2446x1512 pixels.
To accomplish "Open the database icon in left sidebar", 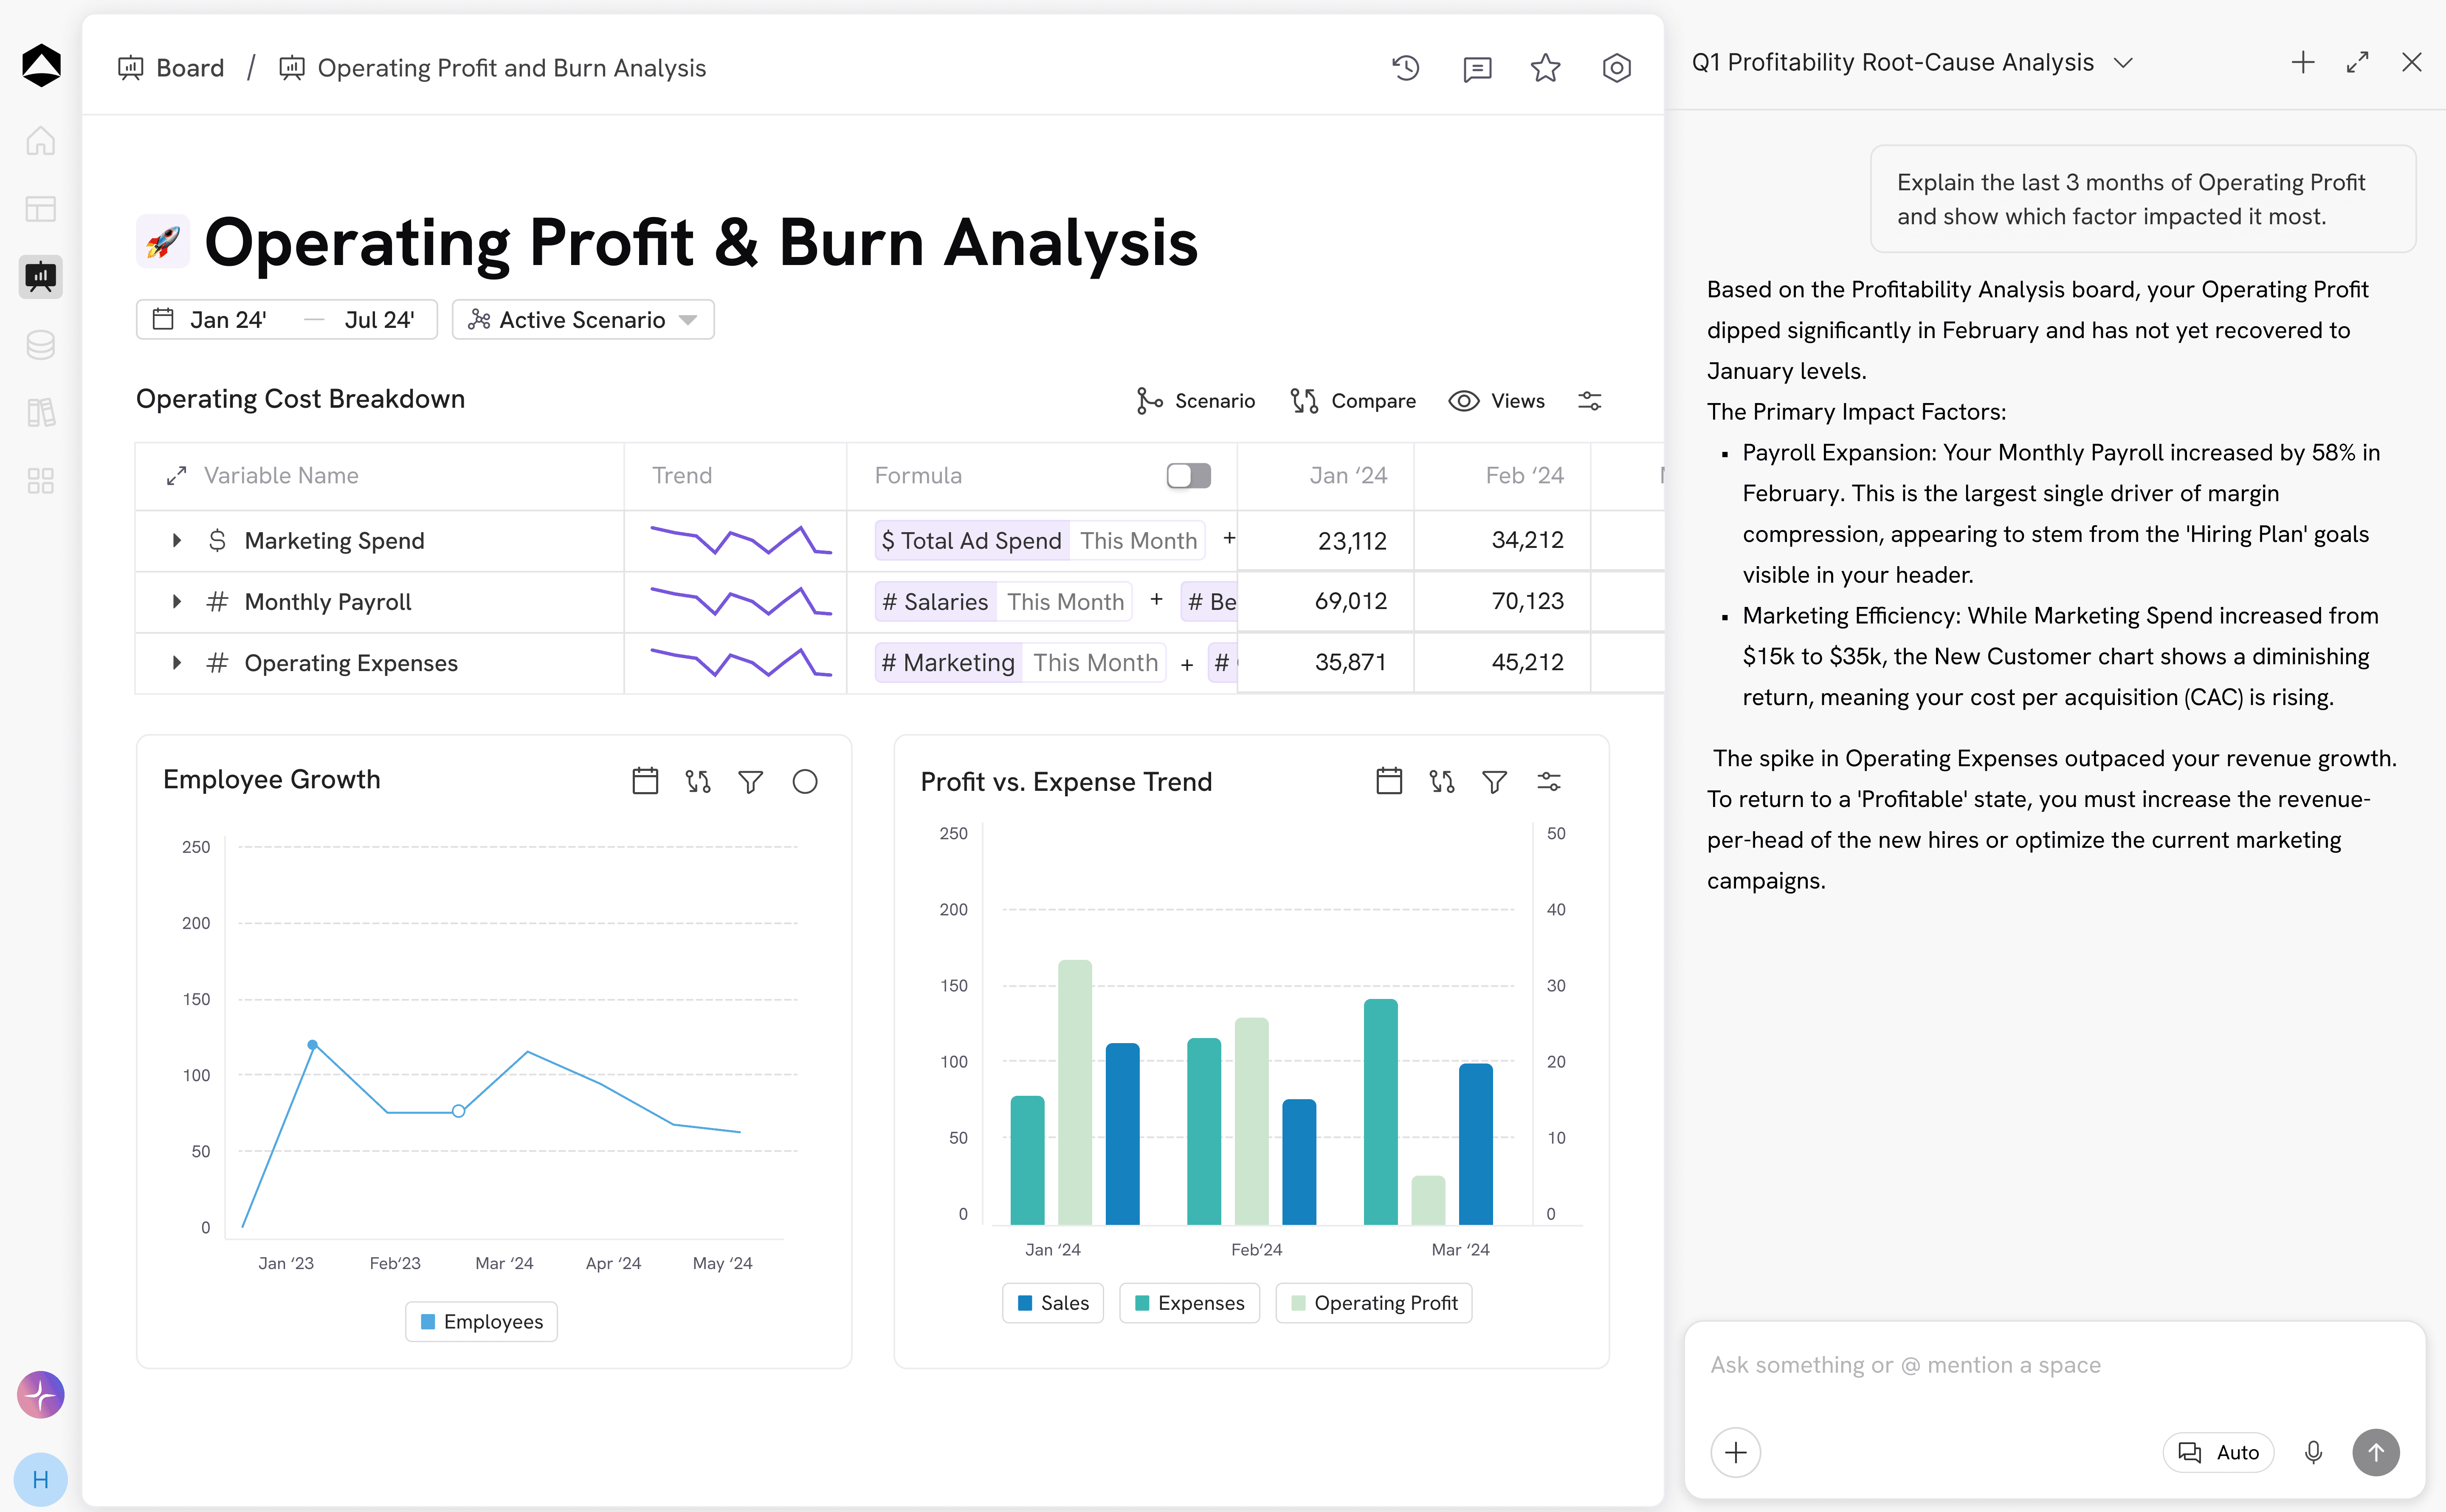I will (40, 345).
